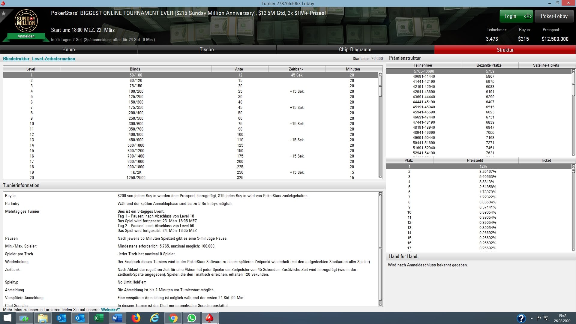Click the Poker-Lobby button
The image size is (576, 324).
pyautogui.click(x=554, y=16)
